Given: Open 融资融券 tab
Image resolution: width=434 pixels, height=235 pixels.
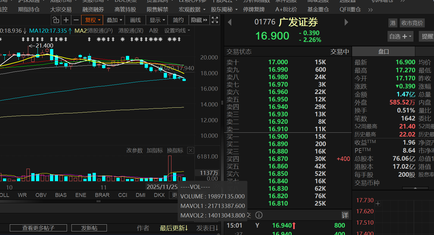Looking at the screenshot, I should tap(93, 10).
